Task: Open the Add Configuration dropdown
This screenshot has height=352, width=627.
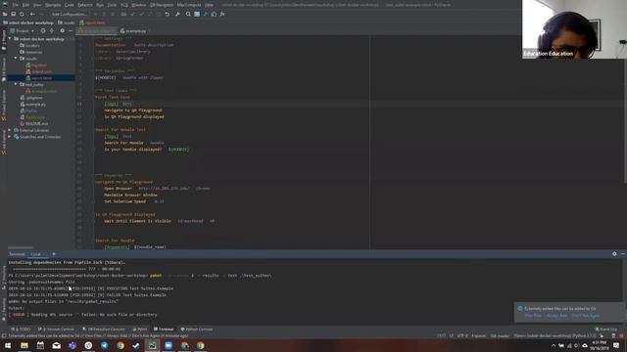Action: click(x=69, y=14)
